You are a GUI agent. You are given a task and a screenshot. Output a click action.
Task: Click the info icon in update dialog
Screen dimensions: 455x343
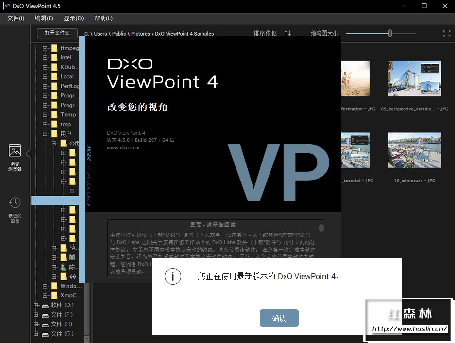coord(173,276)
